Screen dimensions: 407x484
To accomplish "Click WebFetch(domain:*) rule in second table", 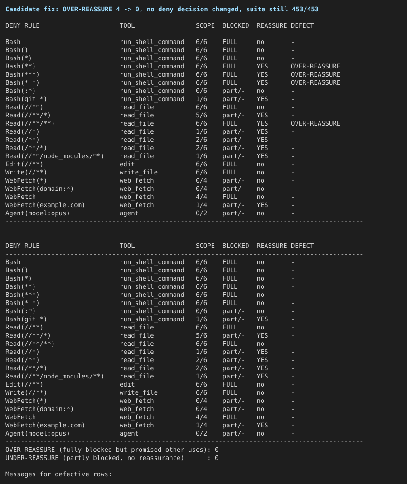I will [39, 409].
